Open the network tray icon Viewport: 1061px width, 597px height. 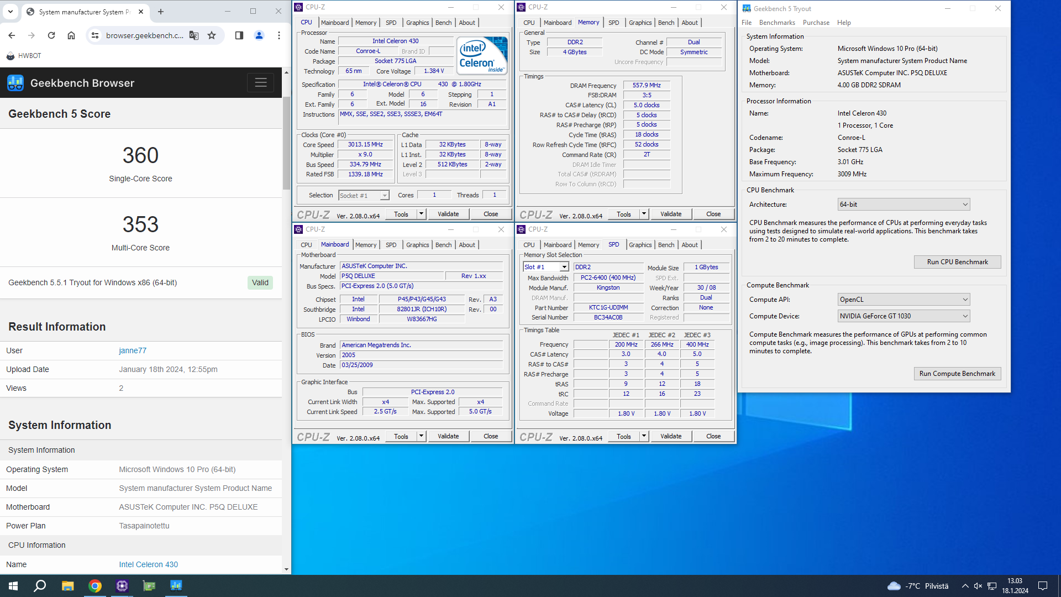tap(992, 586)
